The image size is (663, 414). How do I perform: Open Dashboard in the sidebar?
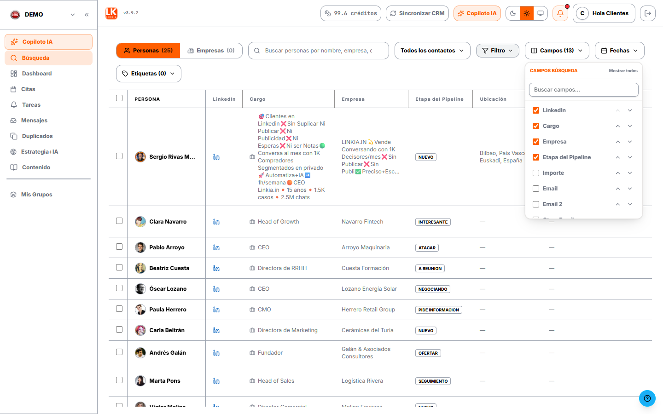[x=48, y=74]
